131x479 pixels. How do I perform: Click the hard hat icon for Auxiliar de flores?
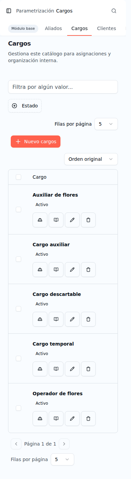pos(40,220)
